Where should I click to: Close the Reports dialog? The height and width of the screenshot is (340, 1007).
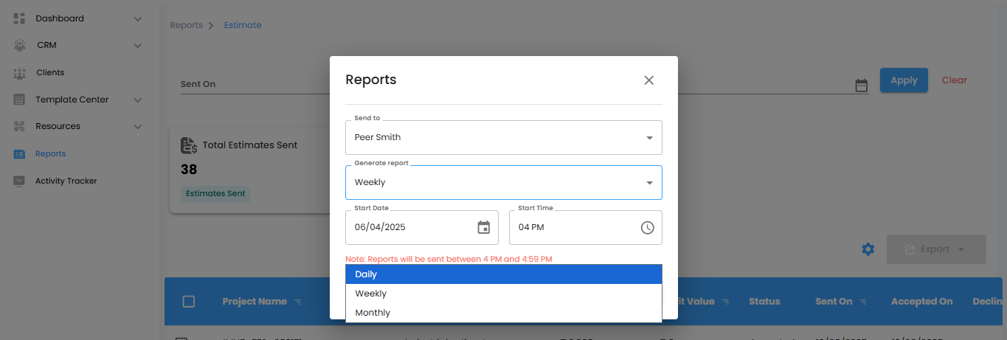coord(648,80)
